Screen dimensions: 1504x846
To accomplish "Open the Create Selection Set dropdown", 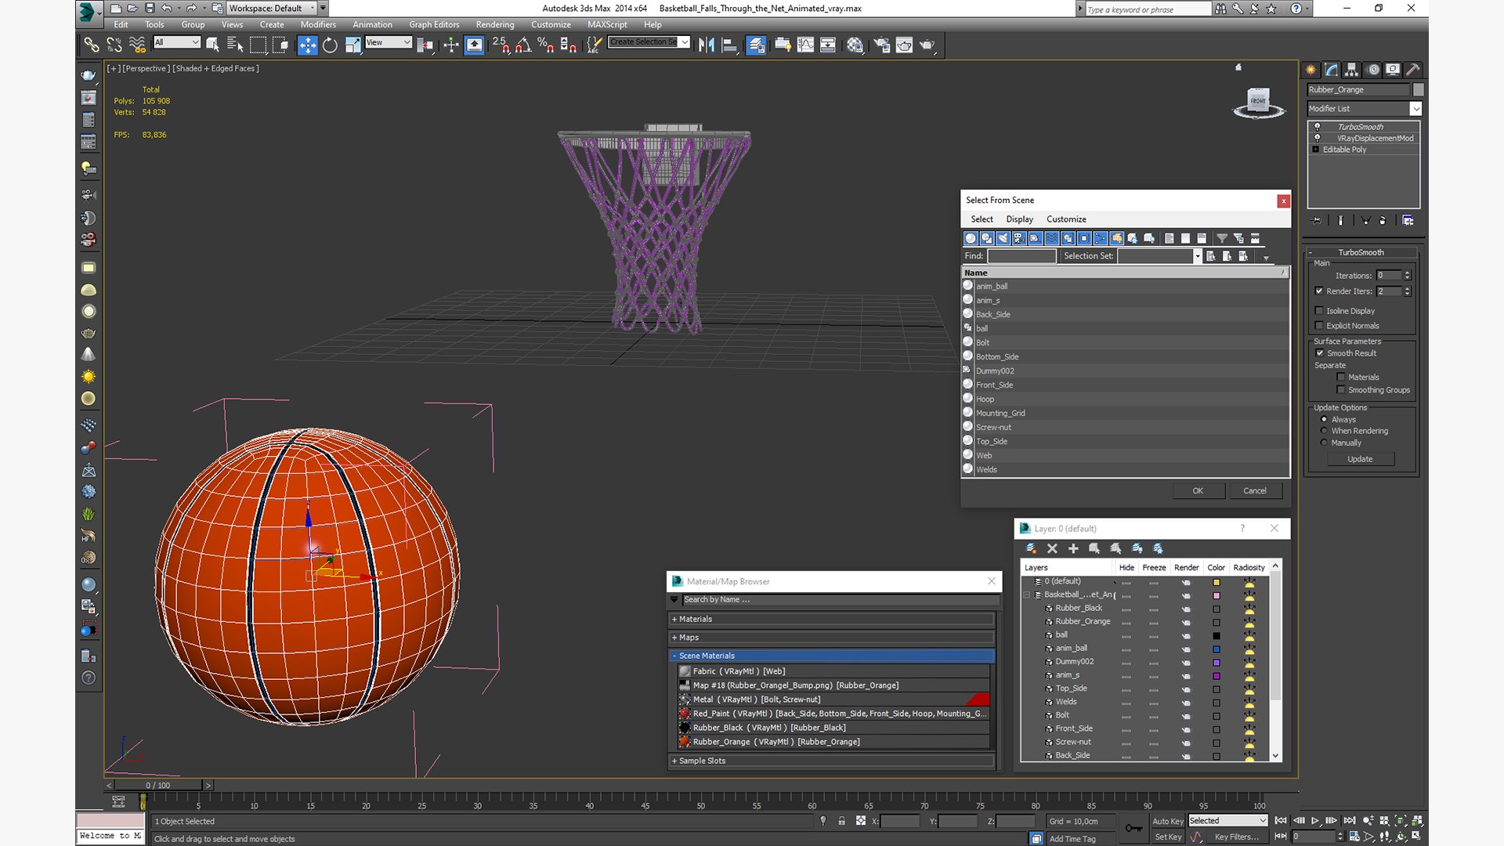I will 649,42.
